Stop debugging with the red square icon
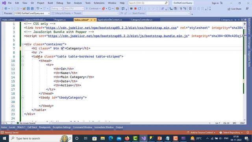The width and height of the screenshot is (252, 142). (135, 9)
